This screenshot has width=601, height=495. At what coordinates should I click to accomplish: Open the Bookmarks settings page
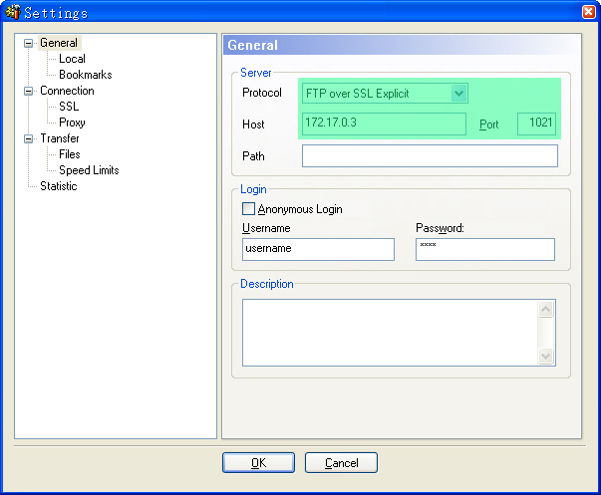click(x=86, y=75)
